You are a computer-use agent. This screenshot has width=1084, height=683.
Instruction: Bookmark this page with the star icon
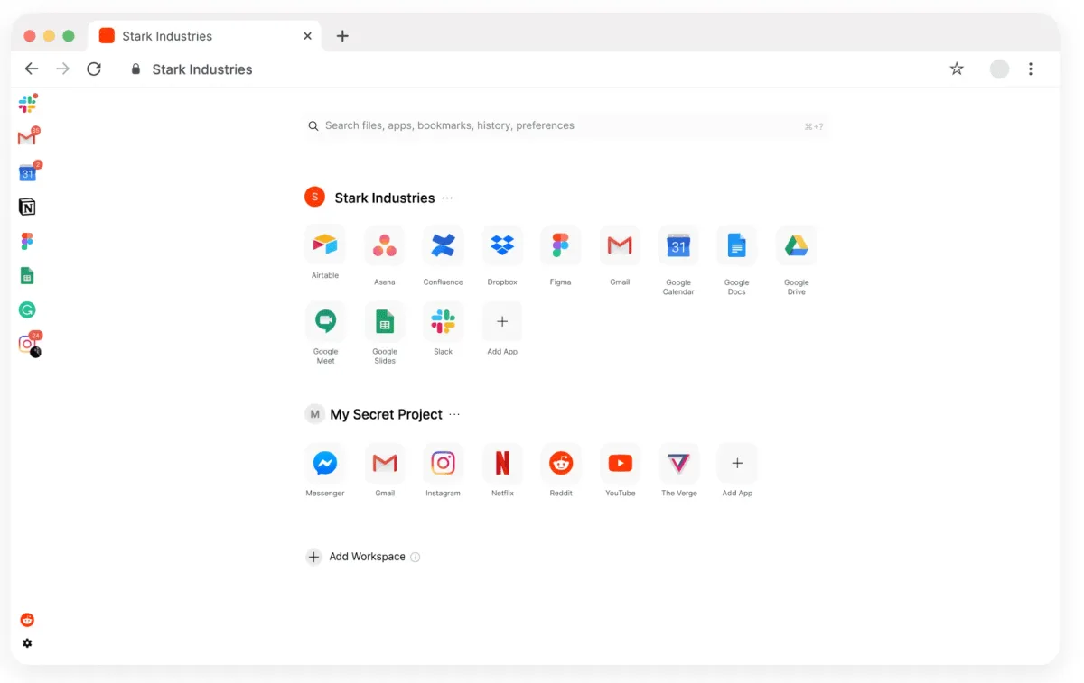(957, 69)
